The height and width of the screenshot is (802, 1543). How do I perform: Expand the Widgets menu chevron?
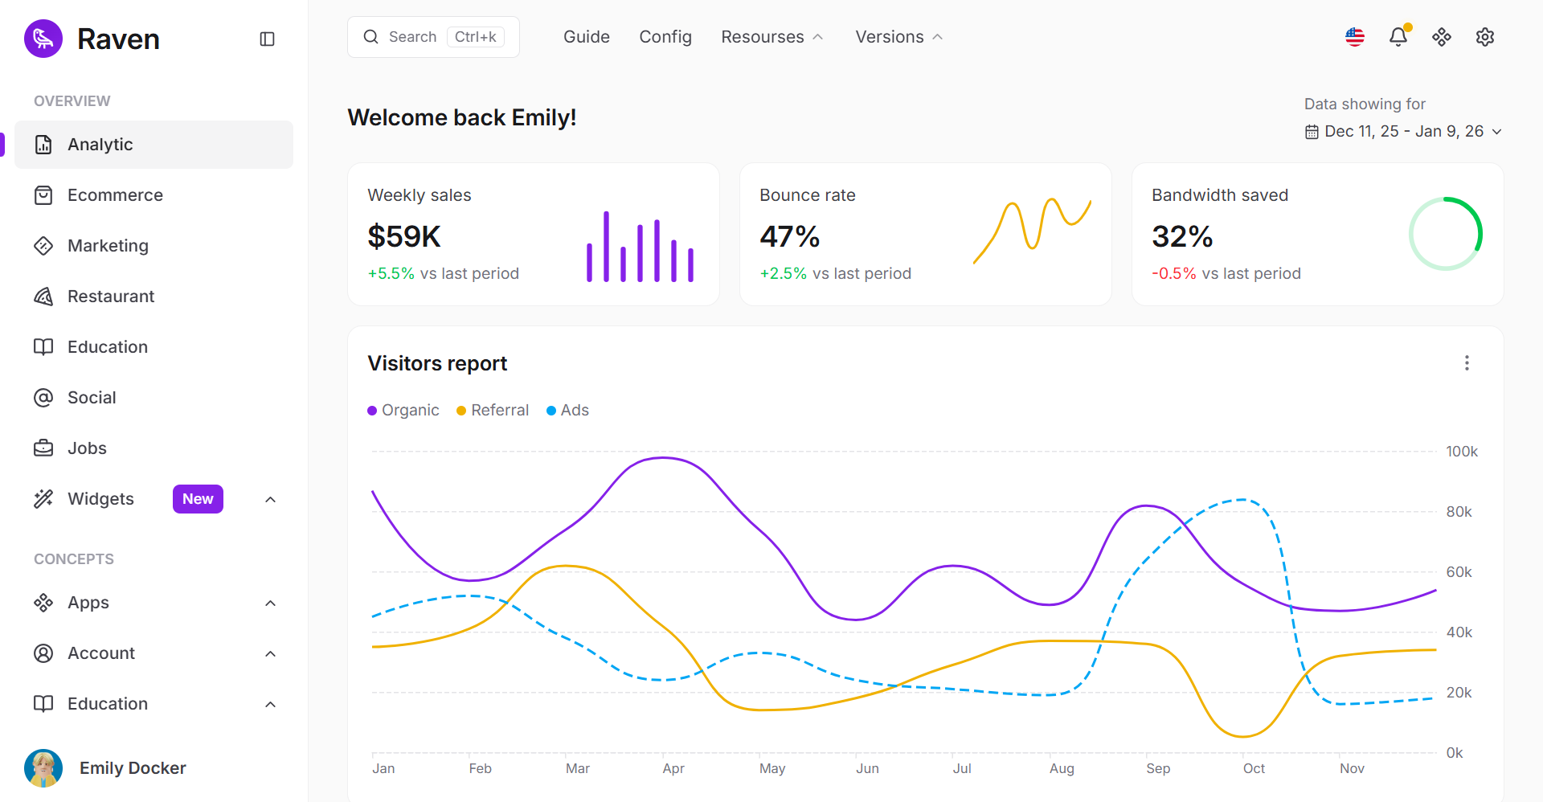pyautogui.click(x=271, y=500)
